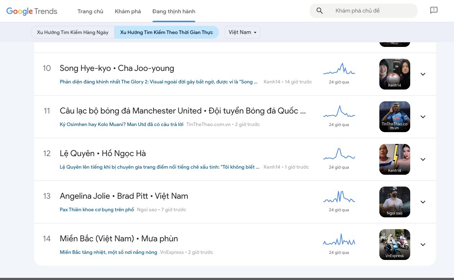Expand the Manchester United trend row
The image size is (454, 280).
[x=423, y=117]
